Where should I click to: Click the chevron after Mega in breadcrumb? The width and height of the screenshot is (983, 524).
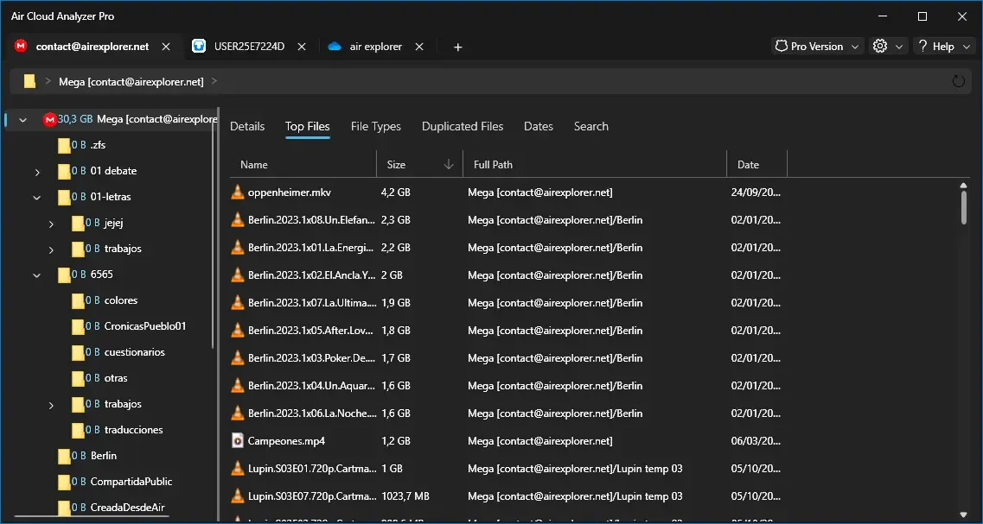pos(214,81)
